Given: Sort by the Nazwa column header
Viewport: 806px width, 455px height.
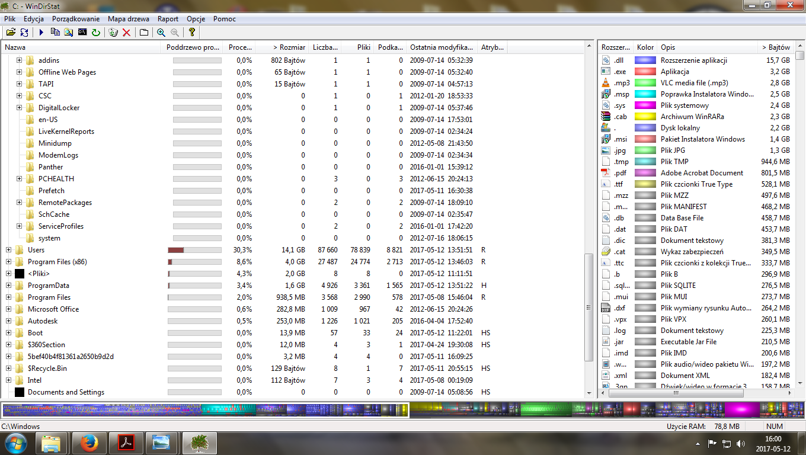Looking at the screenshot, I should (x=81, y=47).
